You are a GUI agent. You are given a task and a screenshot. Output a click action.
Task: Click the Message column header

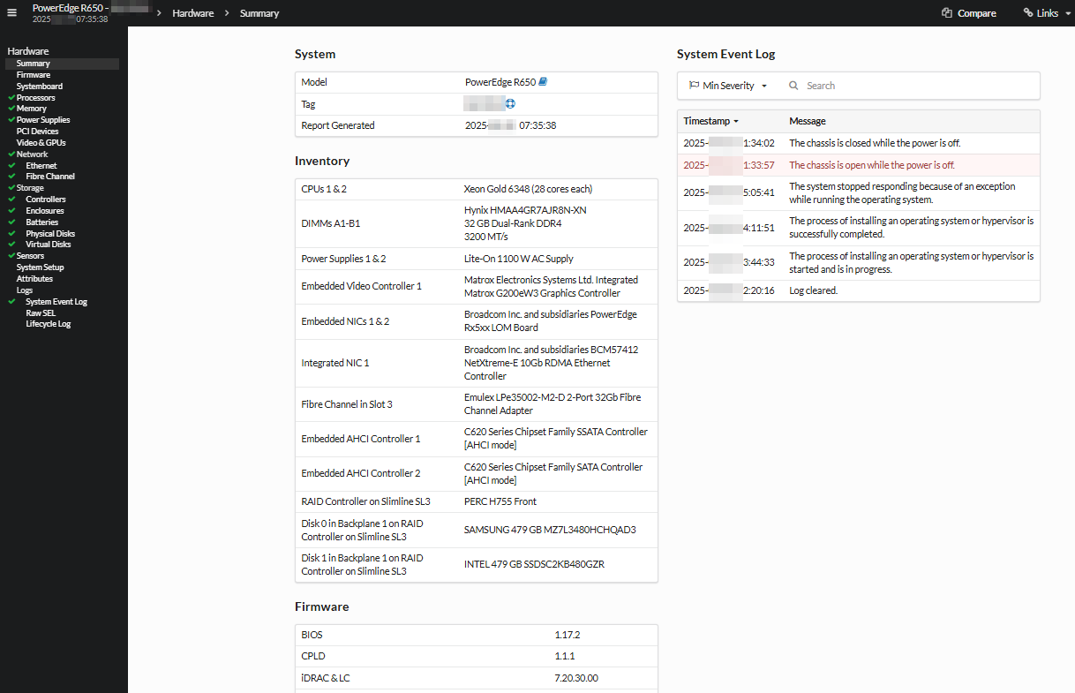click(807, 121)
